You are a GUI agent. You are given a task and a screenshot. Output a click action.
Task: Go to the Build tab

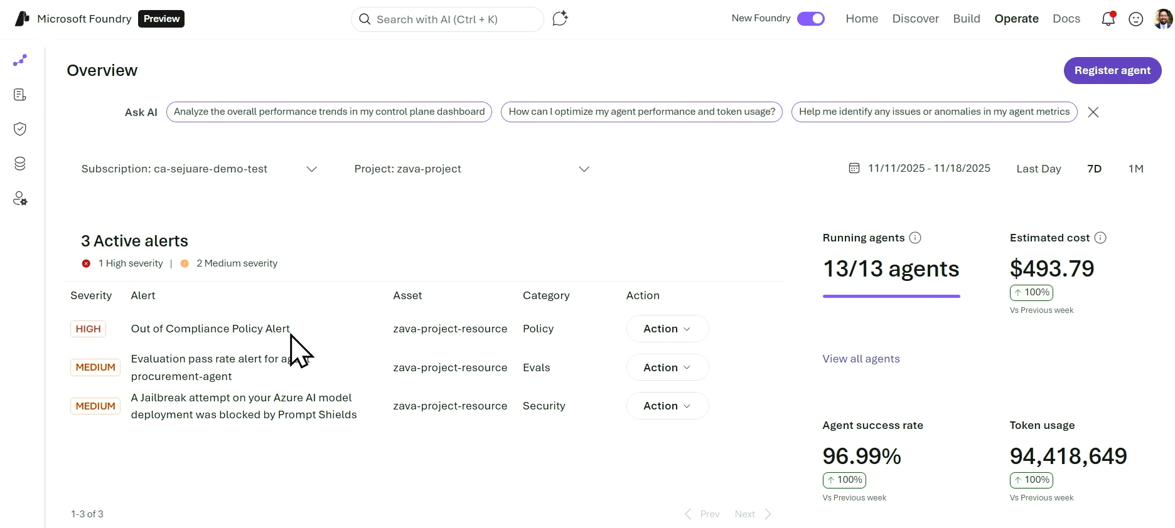point(966,19)
